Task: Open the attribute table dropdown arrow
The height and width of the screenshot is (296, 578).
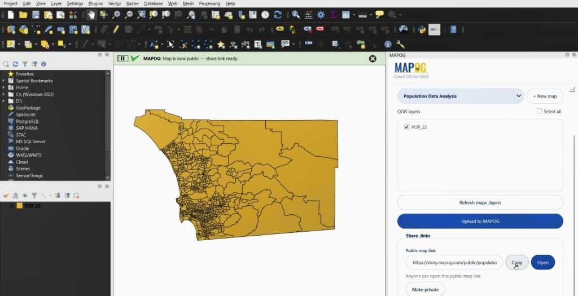Action: (354, 15)
